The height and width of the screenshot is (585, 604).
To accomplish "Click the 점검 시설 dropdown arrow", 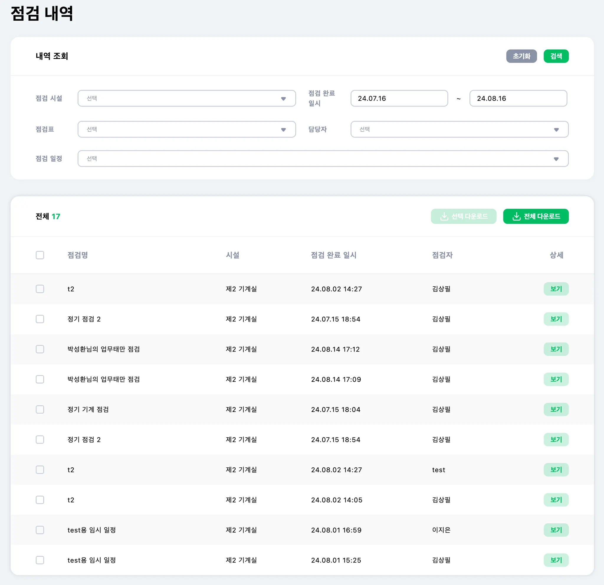I will click(283, 98).
